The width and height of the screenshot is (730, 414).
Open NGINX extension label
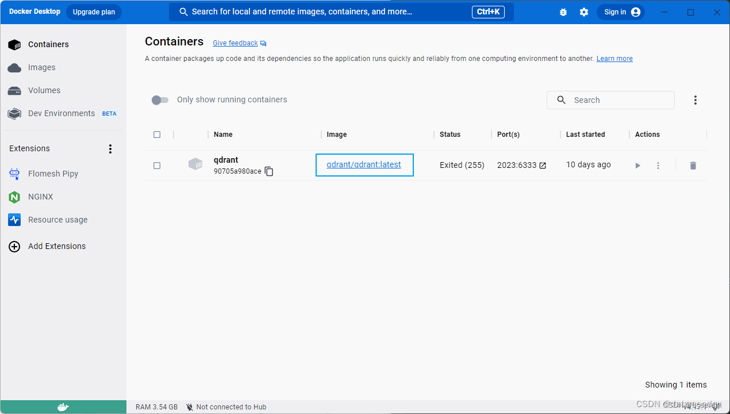tap(41, 197)
